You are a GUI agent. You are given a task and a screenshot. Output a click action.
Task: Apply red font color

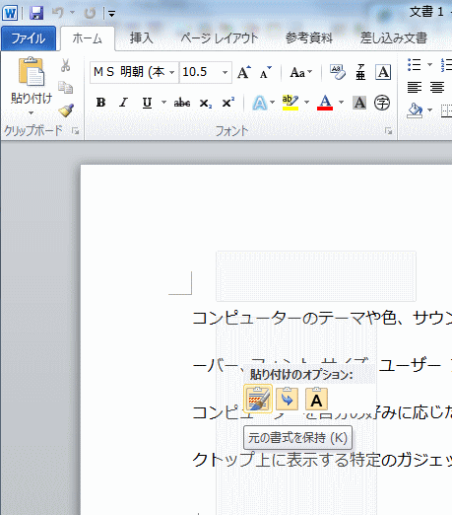point(325,103)
